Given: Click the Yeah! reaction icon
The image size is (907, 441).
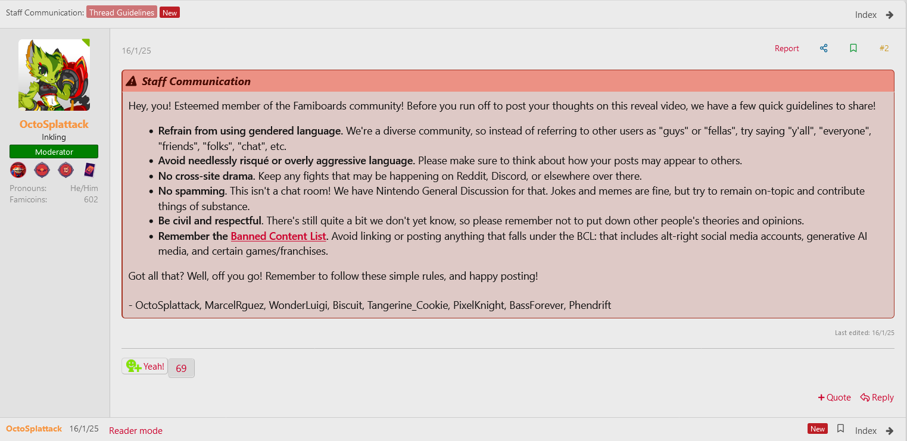Looking at the screenshot, I should (x=133, y=366).
